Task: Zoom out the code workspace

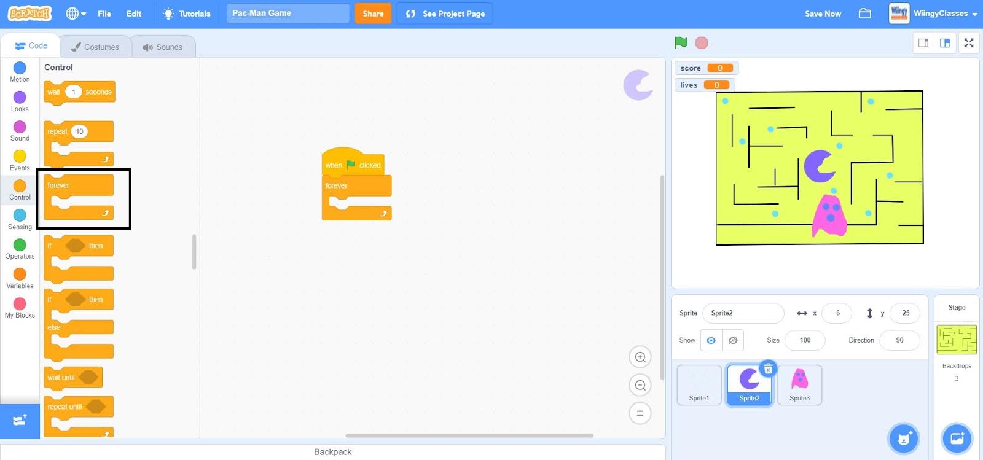Action: point(640,385)
